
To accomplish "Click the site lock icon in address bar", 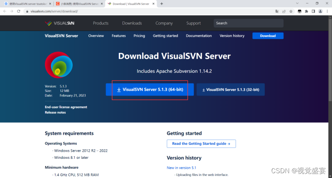I will click(x=27, y=12).
